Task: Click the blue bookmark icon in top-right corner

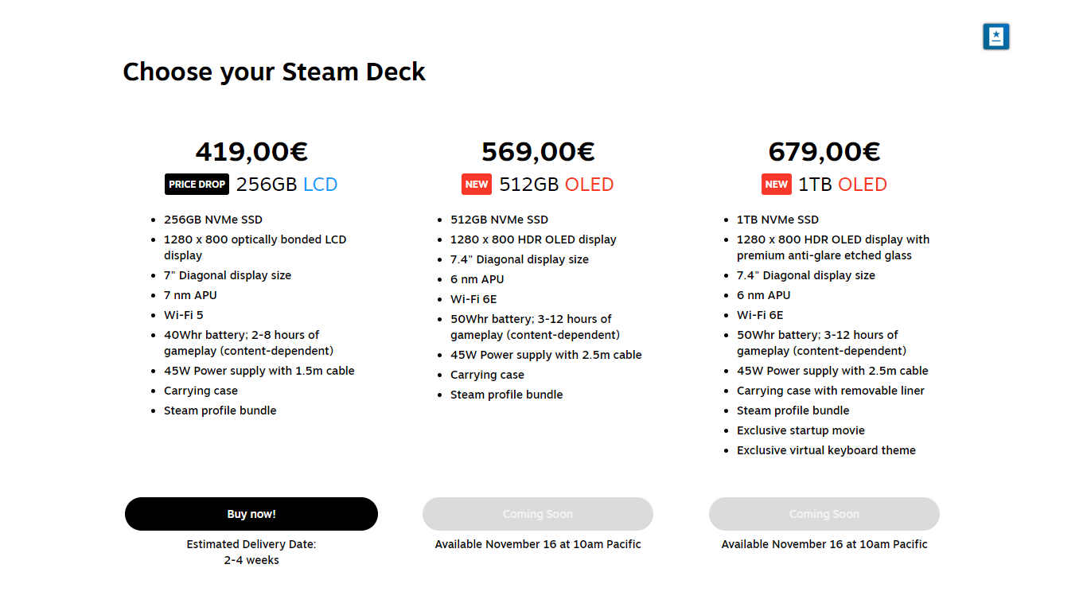Action: coord(995,36)
